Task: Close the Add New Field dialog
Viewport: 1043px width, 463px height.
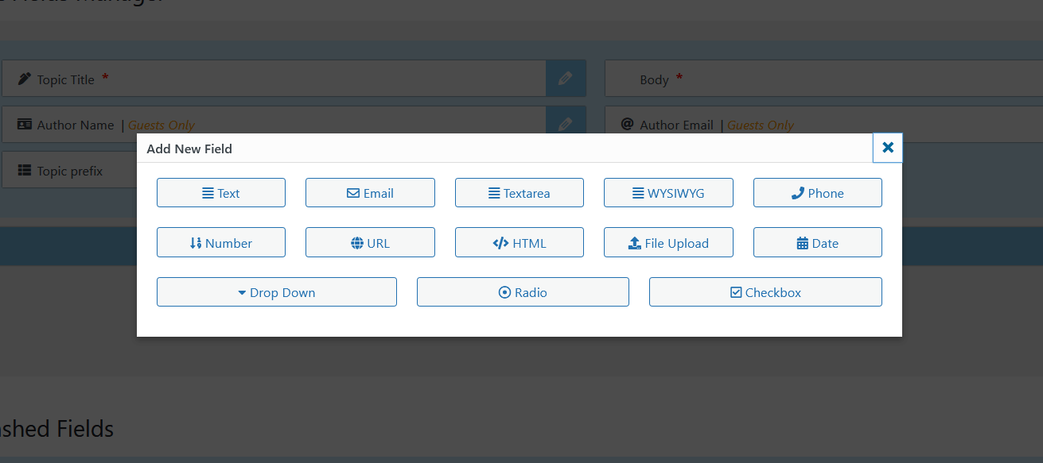Action: 888,148
